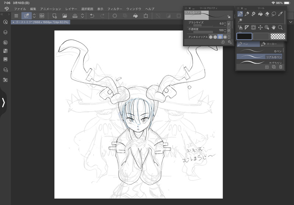Open the フィルター menu
The width and height of the screenshot is (294, 205).
tap(114, 9)
